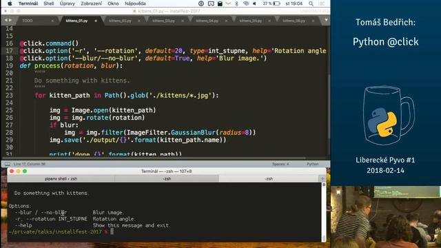The image size is (441, 248).
Task: Switch to the kittens_05.py tab
Action: pyautogui.click(x=251, y=21)
